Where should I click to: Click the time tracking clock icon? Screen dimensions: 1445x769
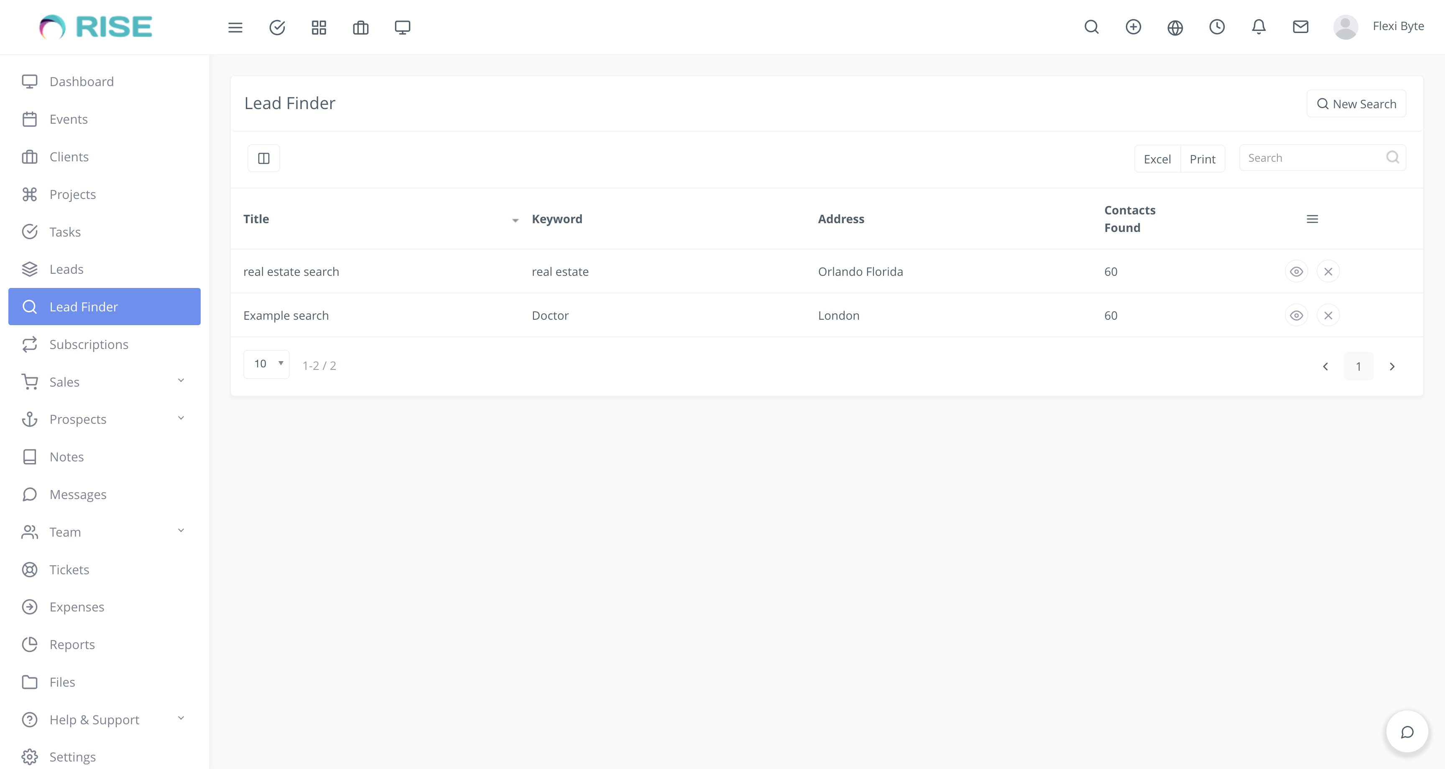click(x=1217, y=27)
